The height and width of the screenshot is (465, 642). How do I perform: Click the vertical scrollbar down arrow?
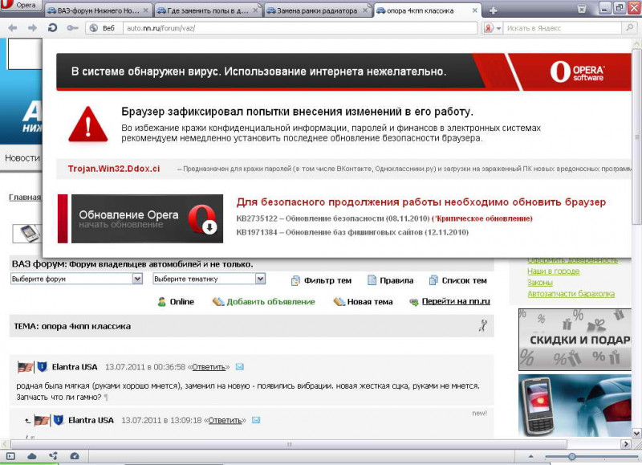636,433
